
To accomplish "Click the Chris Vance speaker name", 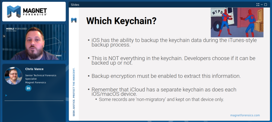I will (x=34, y=69).
